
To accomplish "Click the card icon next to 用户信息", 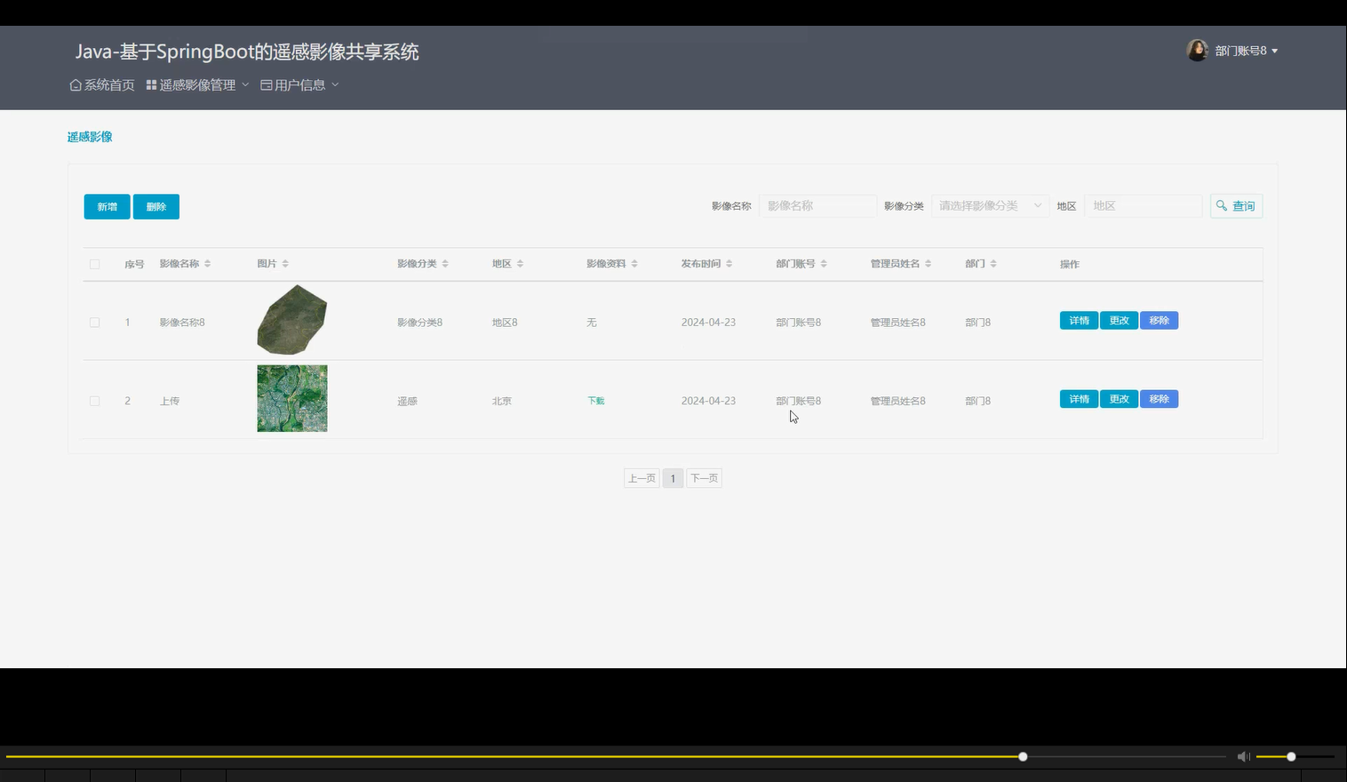I will [265, 84].
